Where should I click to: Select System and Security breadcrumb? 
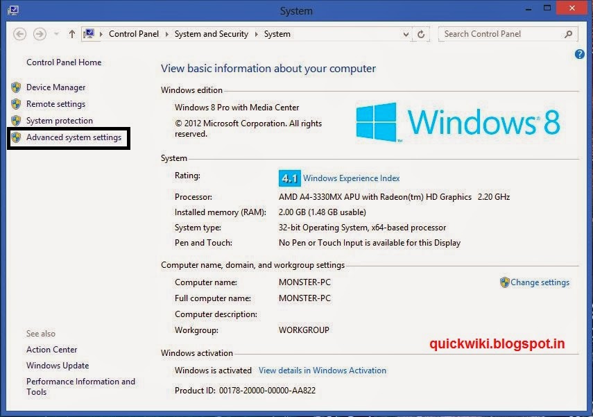click(x=212, y=34)
